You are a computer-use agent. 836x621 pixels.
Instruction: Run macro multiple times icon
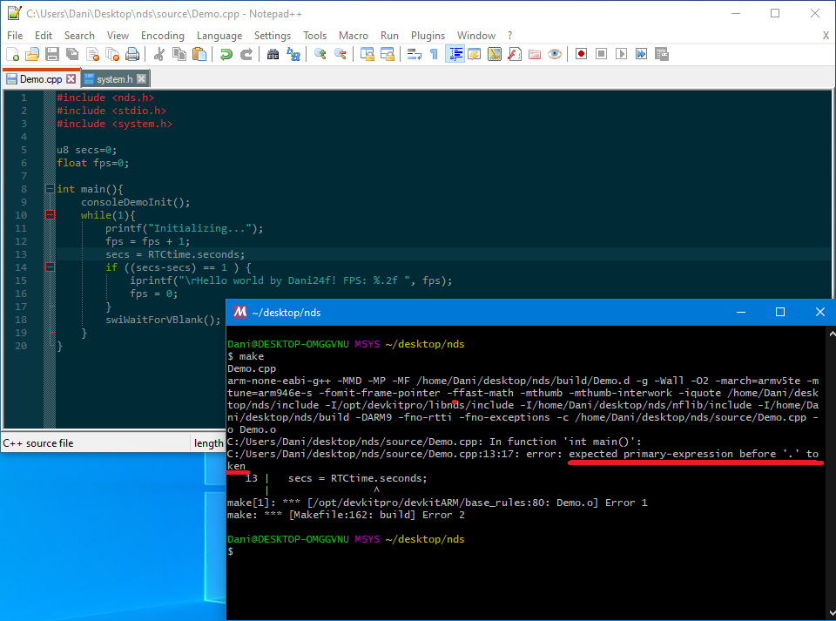[x=642, y=54]
